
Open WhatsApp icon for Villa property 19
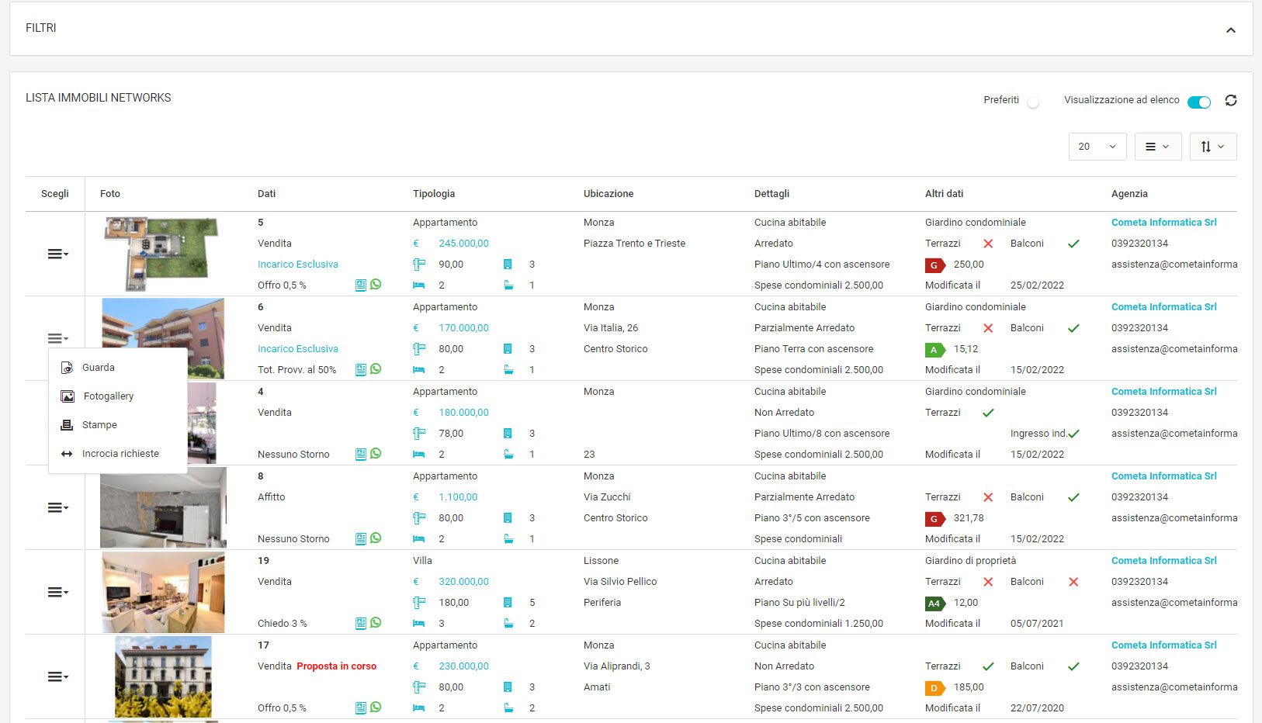376,623
